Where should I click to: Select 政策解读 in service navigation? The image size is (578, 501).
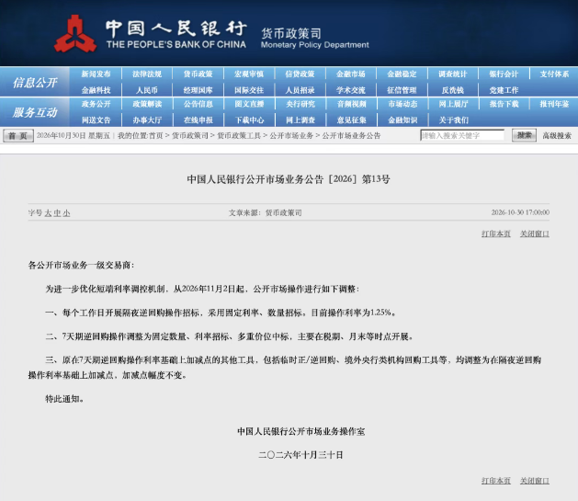point(147,104)
